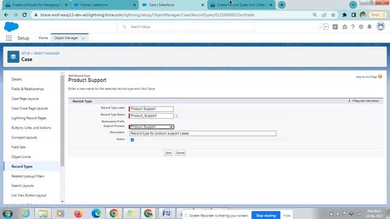Screen dimensions: 390x219
Task: Switch to Create Record Types Unit tab
Action: (x=241, y=5)
